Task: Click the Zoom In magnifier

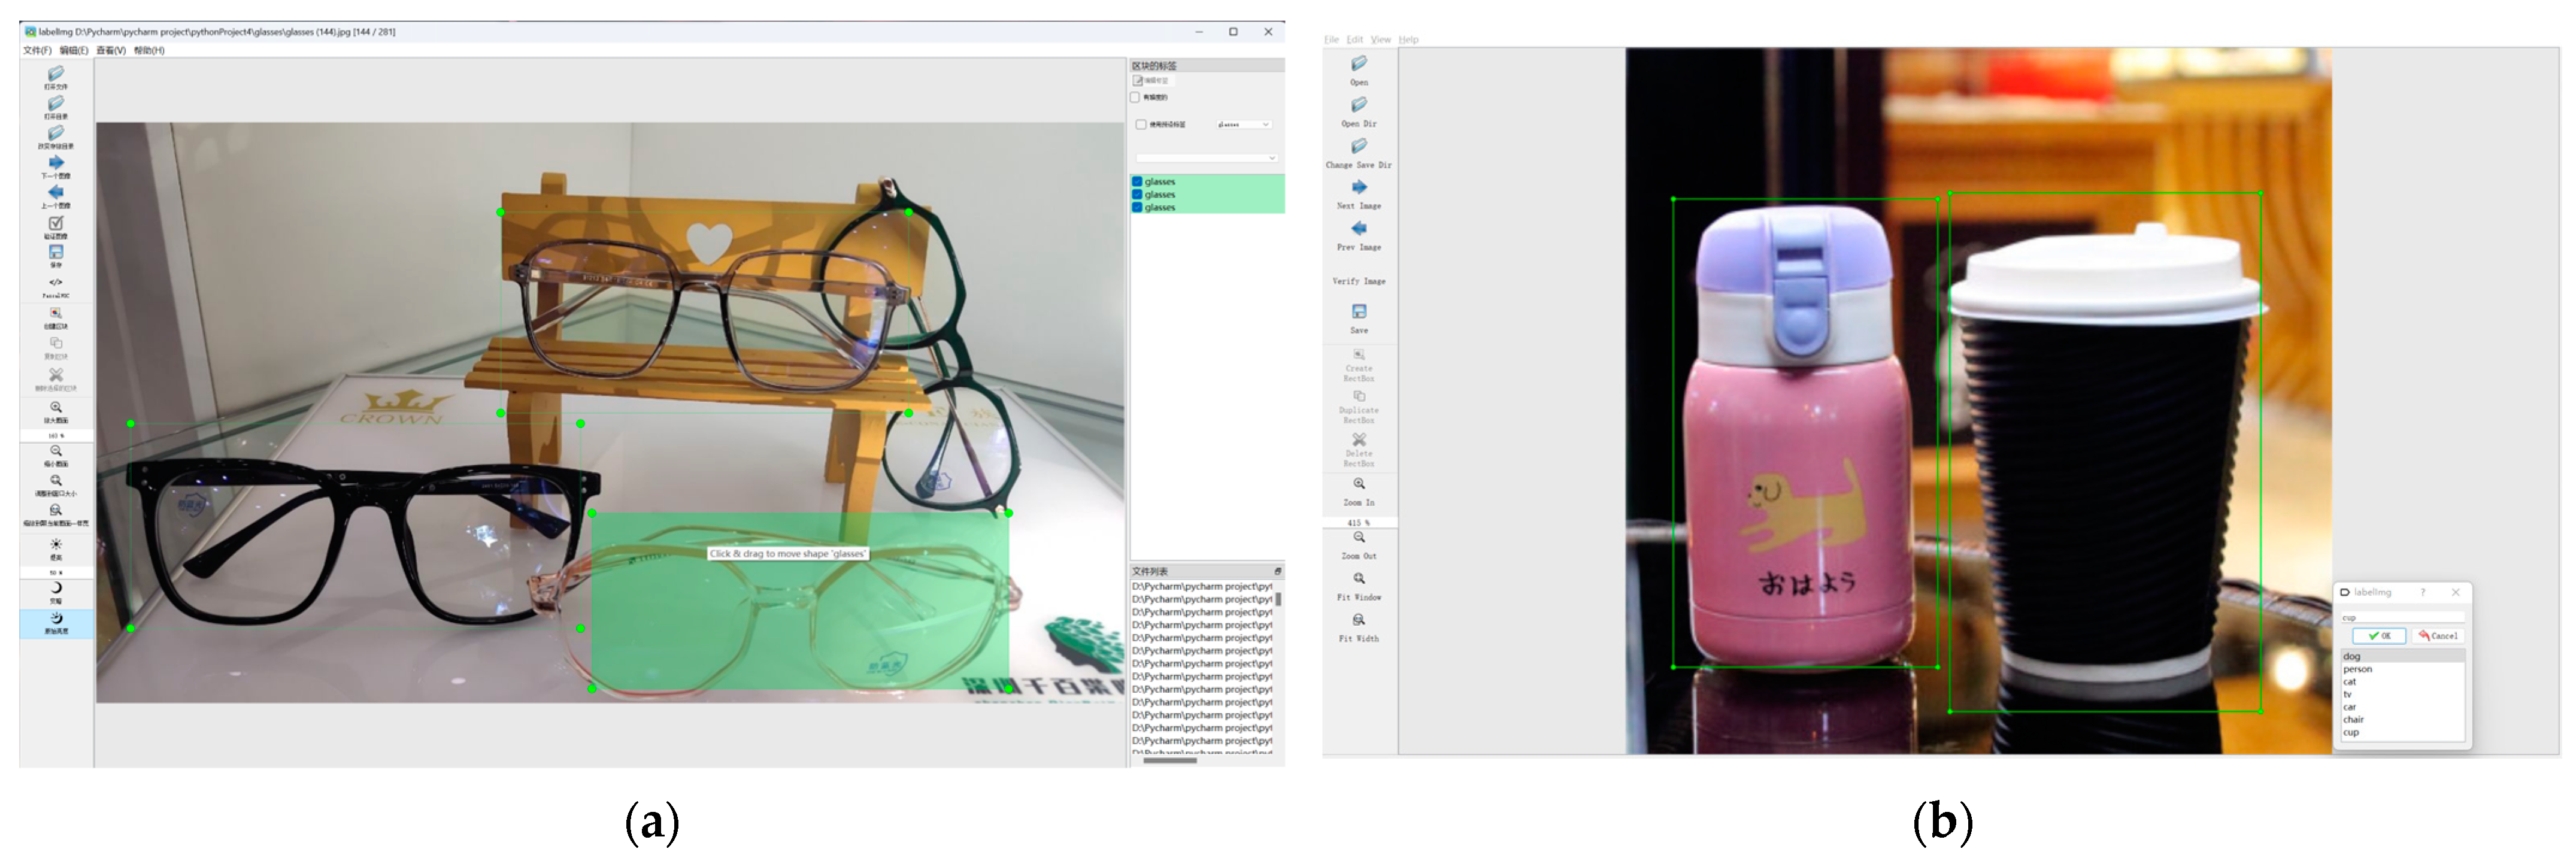Action: pyautogui.click(x=1358, y=484)
